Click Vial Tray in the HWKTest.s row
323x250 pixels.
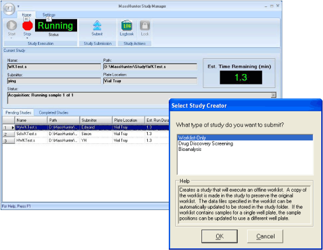[x=128, y=140]
